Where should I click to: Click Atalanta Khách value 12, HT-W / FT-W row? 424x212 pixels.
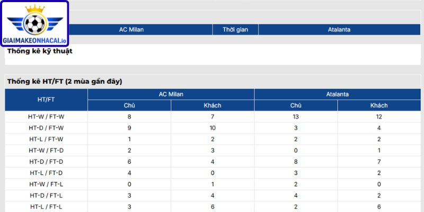coord(379,117)
